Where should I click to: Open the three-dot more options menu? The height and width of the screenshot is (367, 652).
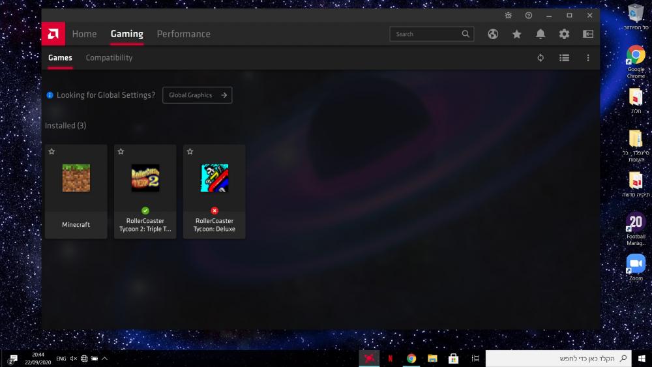tap(588, 58)
